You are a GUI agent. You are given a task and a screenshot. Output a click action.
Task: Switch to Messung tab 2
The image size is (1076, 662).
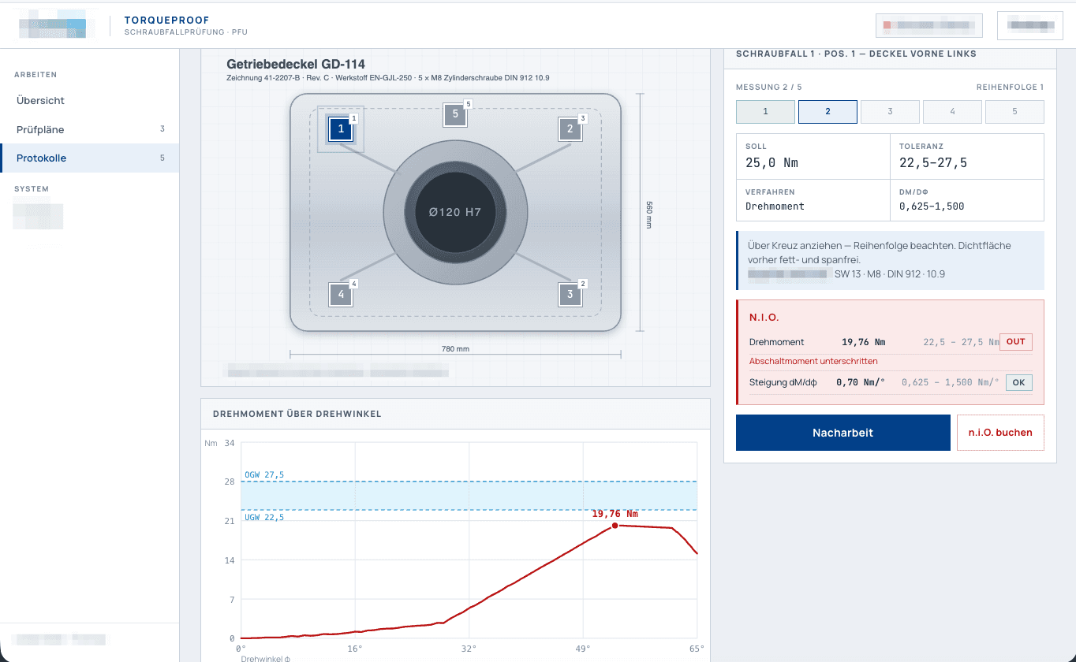828,112
